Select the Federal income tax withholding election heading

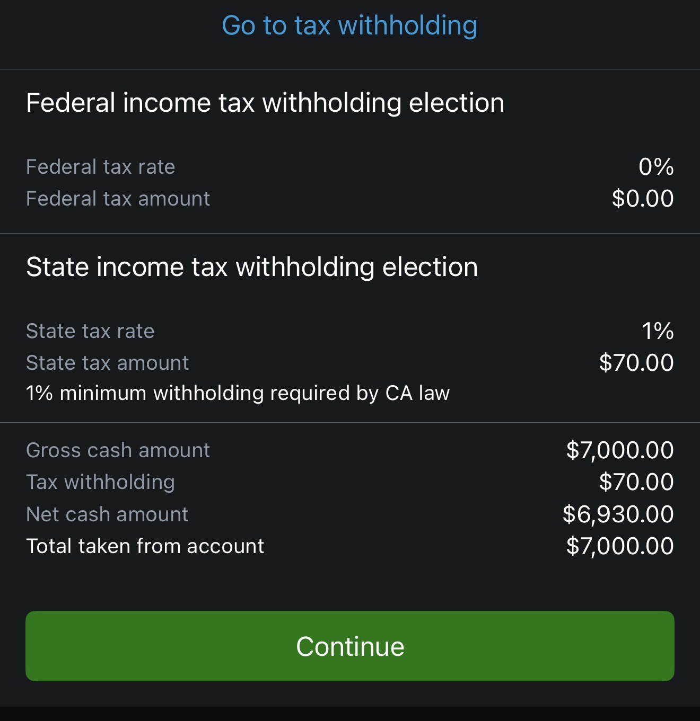[x=265, y=103]
